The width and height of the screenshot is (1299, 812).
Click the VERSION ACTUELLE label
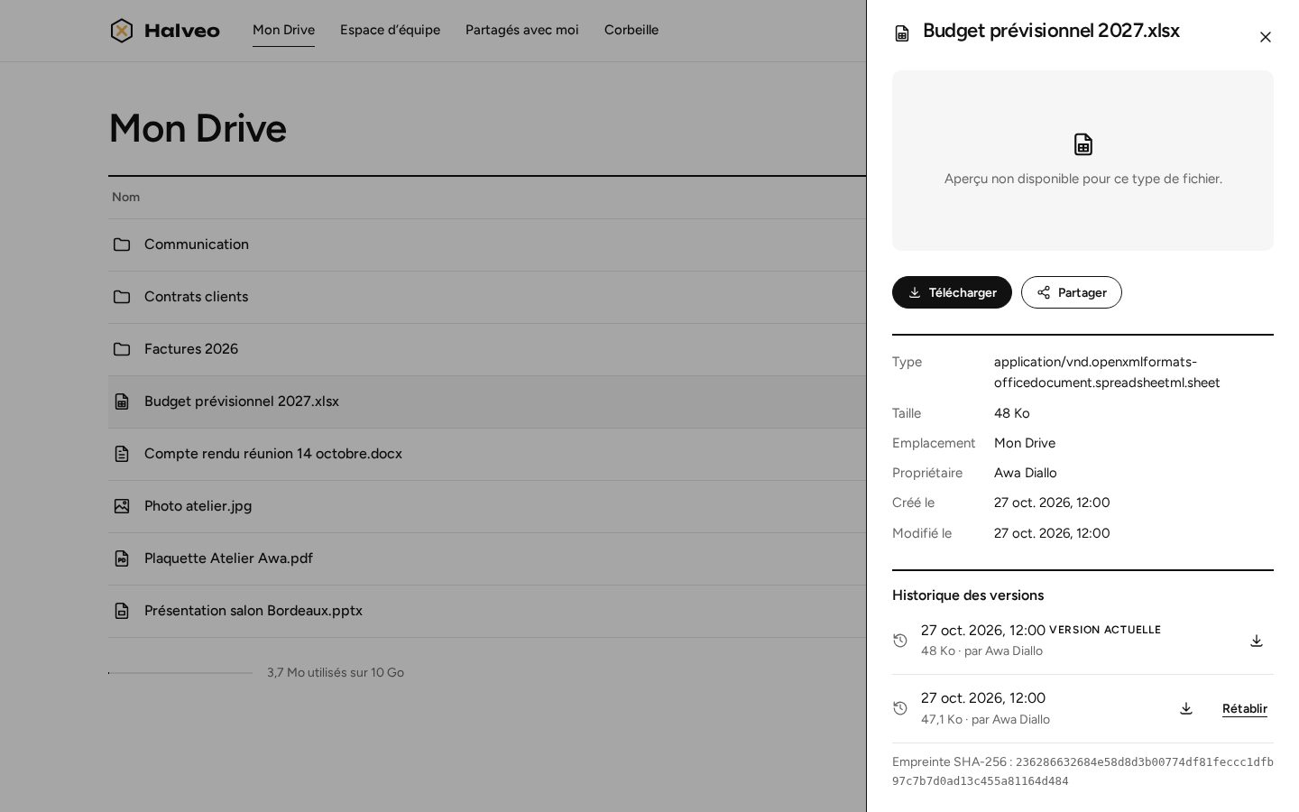(x=1105, y=630)
